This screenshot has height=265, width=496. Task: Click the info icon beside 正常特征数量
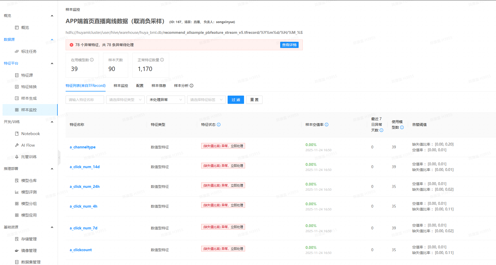pyautogui.click(x=162, y=60)
